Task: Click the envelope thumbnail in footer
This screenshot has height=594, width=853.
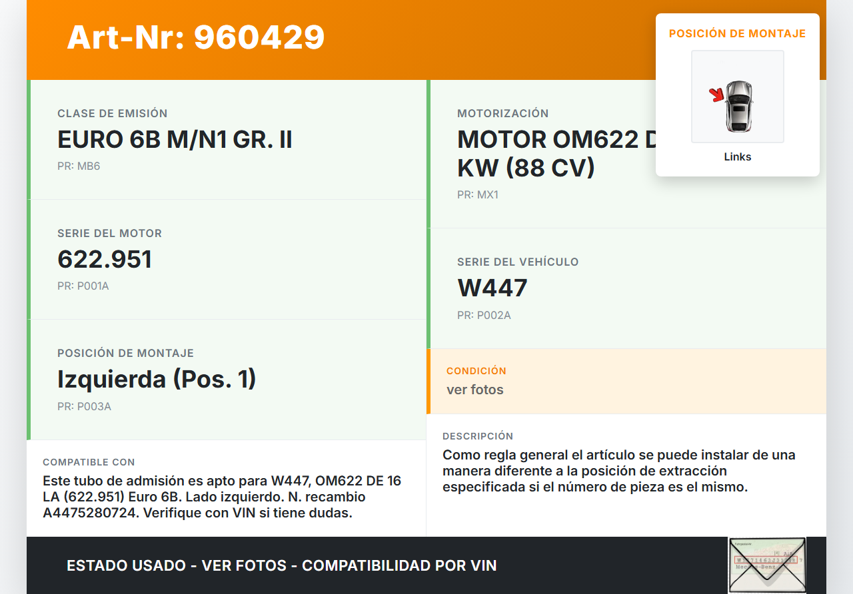Action: [767, 565]
